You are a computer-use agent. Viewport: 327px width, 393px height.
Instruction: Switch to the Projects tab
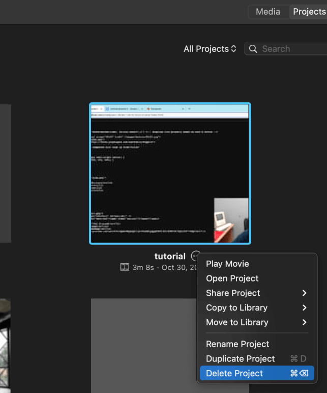309,12
